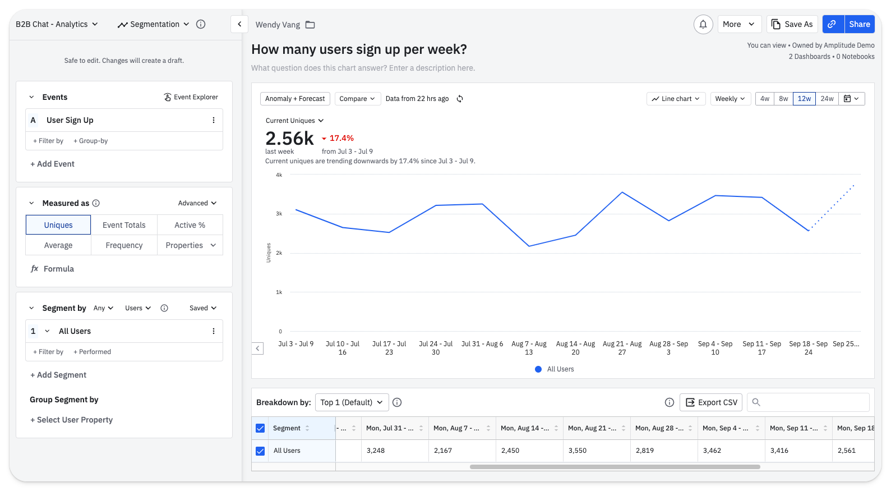
Task: Click the Anomaly + Forecast button
Action: coord(295,99)
